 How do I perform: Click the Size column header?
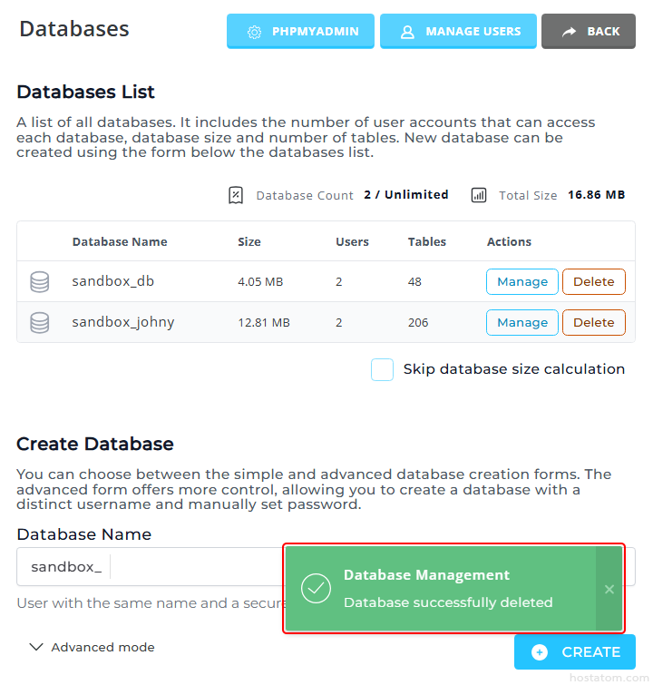coord(249,242)
